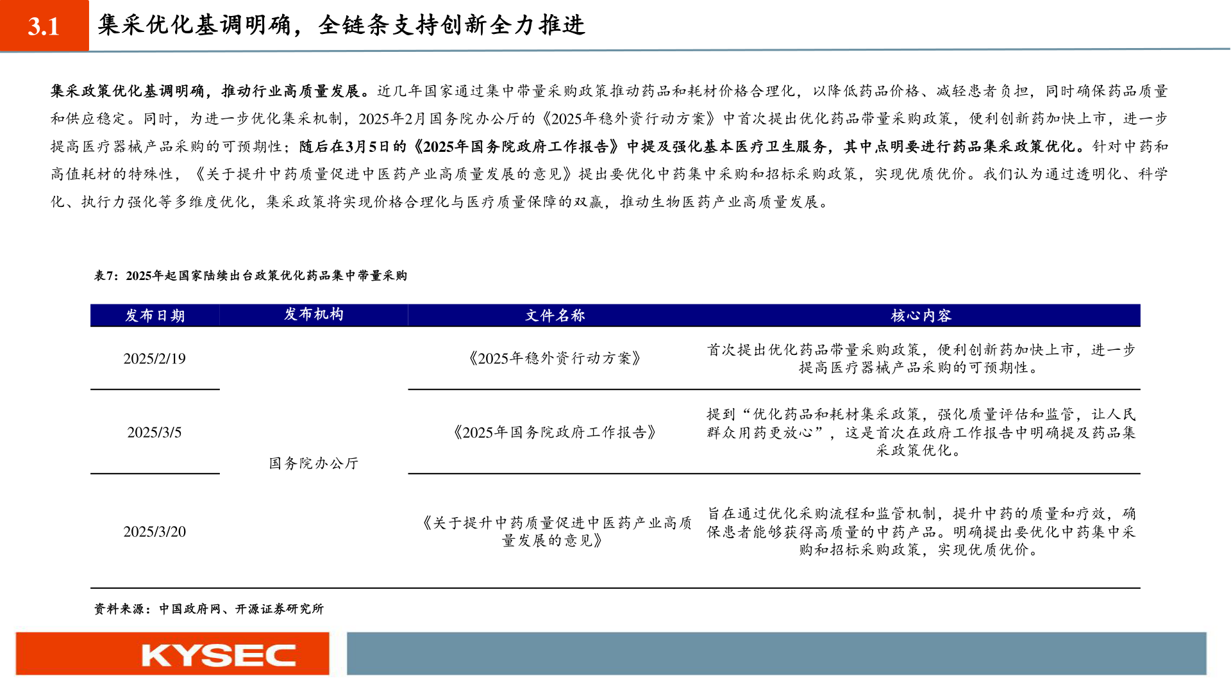This screenshot has width=1231, height=692.
Task: Click bold lead sentence 集采政策优化基调明确，推动行业高质量发展
Action: [x=210, y=92]
